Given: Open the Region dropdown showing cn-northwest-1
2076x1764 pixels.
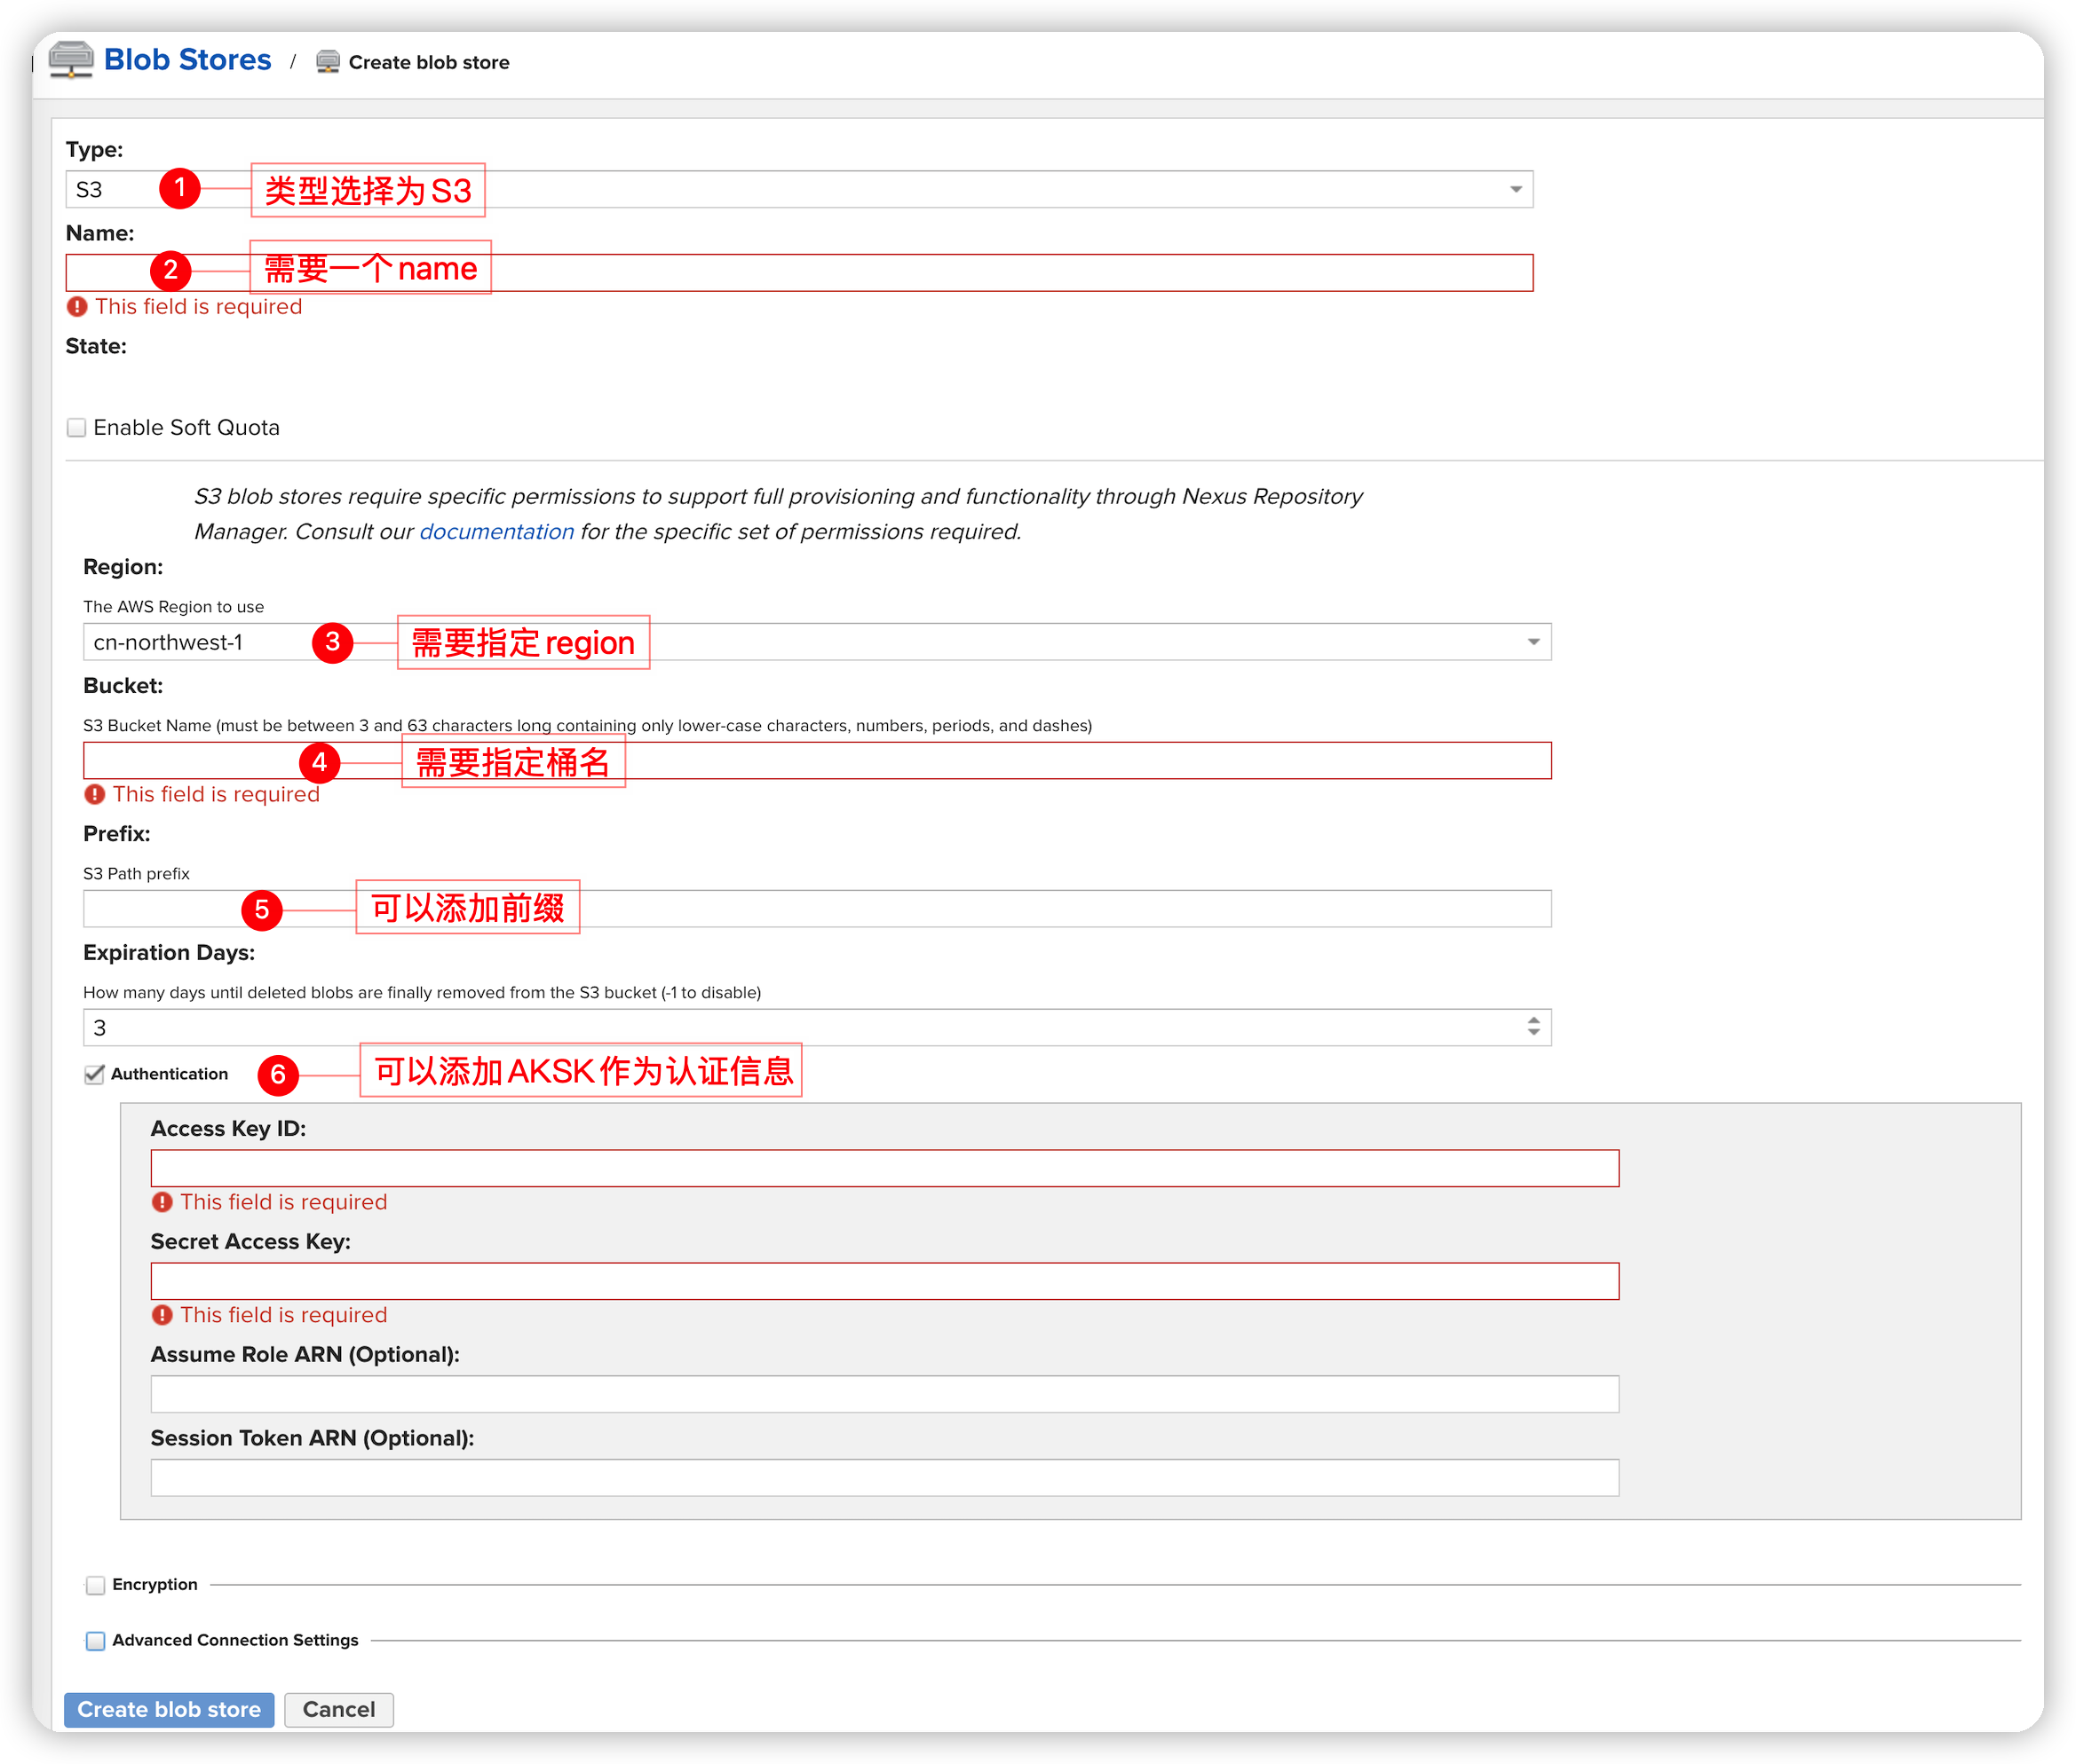Looking at the screenshot, I should (x=1533, y=641).
